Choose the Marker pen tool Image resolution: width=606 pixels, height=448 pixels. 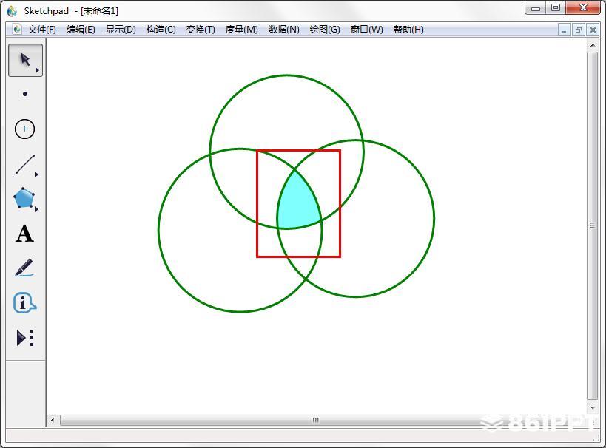click(x=24, y=268)
